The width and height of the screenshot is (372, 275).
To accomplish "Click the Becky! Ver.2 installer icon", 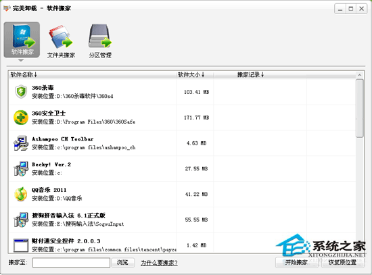I will pos(21,168).
